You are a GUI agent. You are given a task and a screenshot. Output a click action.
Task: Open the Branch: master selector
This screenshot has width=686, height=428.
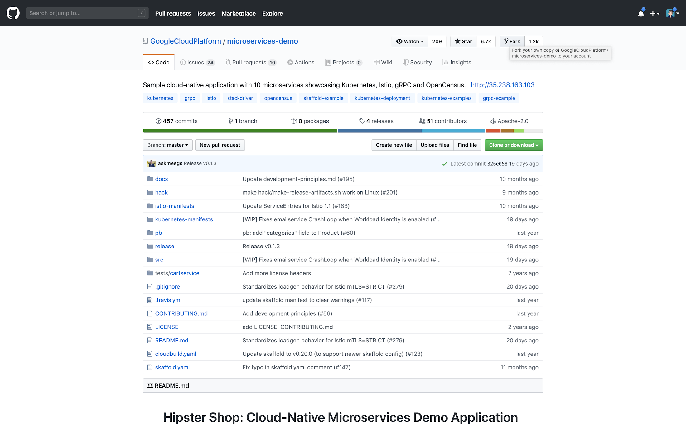[x=168, y=145]
